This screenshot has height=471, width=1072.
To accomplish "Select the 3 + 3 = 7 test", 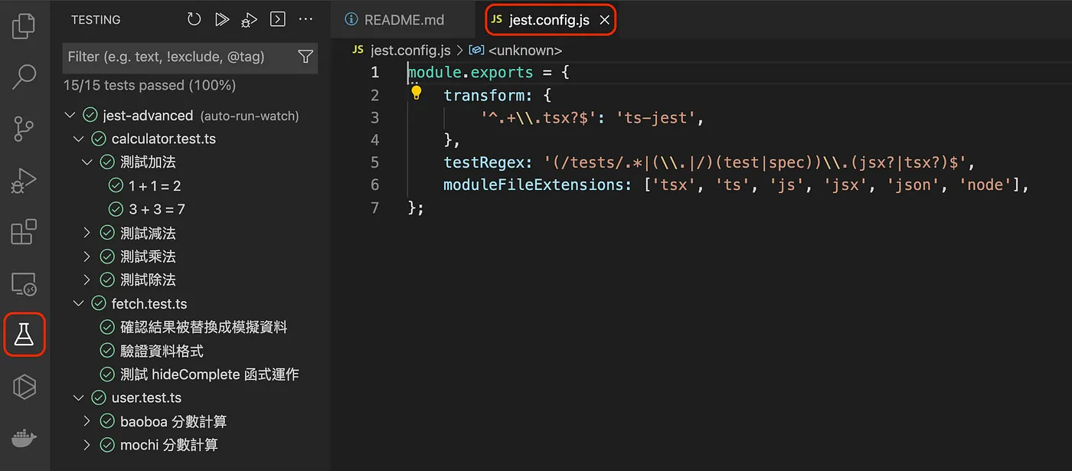I will point(157,210).
